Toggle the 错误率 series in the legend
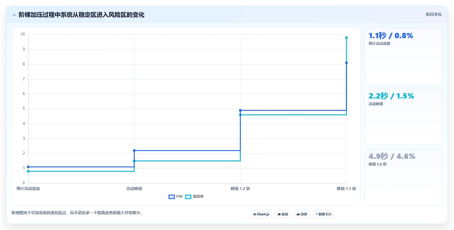The width and height of the screenshot is (454, 230). click(194, 197)
